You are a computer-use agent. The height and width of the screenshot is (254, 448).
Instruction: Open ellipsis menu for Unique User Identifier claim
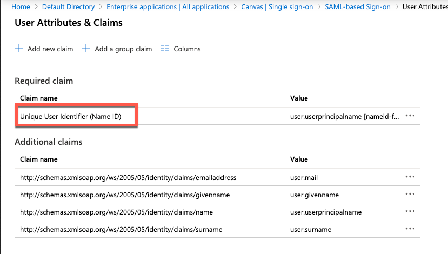tap(410, 116)
